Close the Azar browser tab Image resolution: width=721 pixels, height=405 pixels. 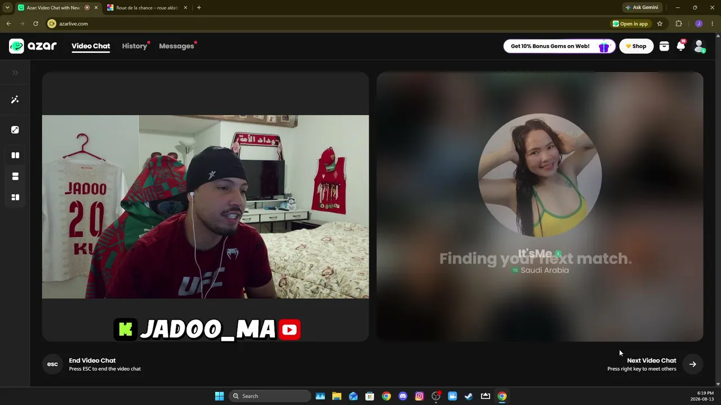coord(96,7)
